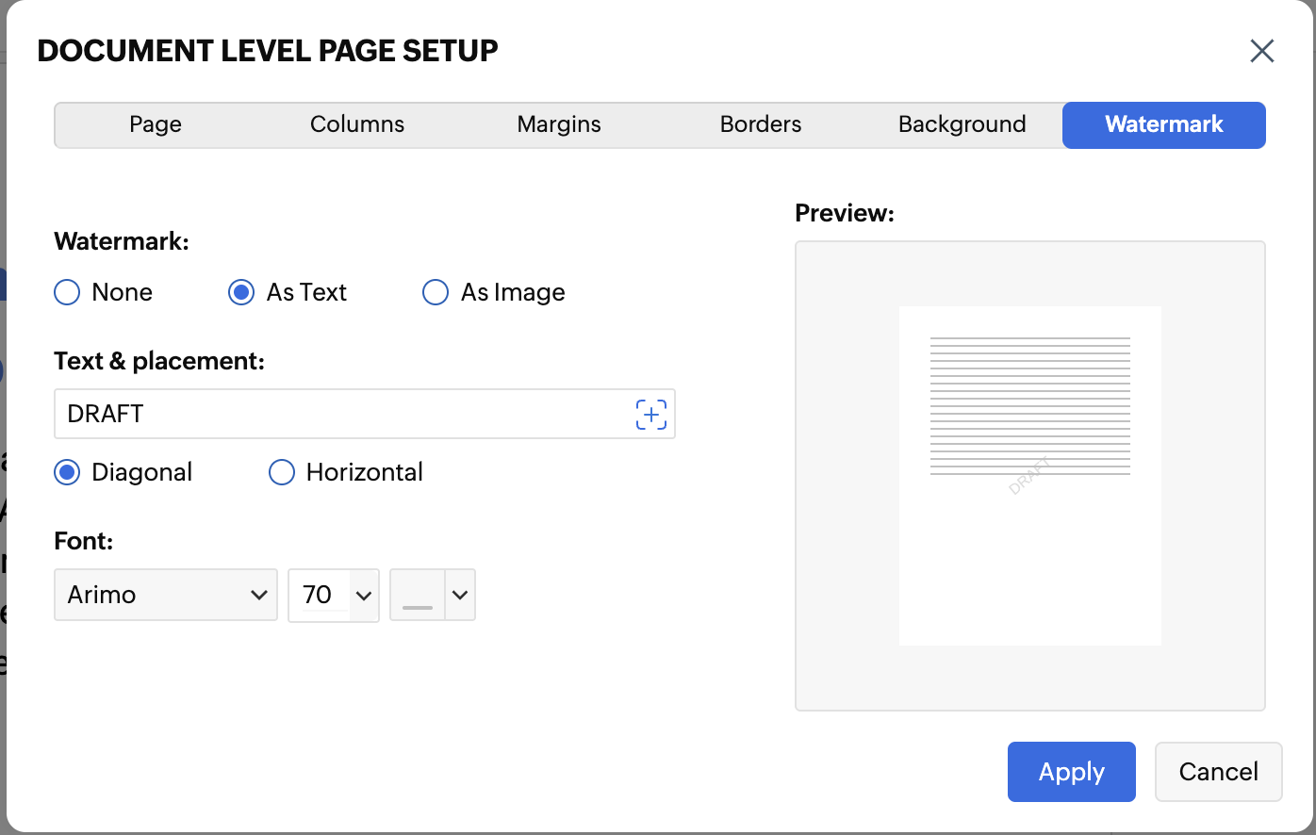Go to the Margins tab
This screenshot has height=835, width=1316.
click(x=559, y=124)
